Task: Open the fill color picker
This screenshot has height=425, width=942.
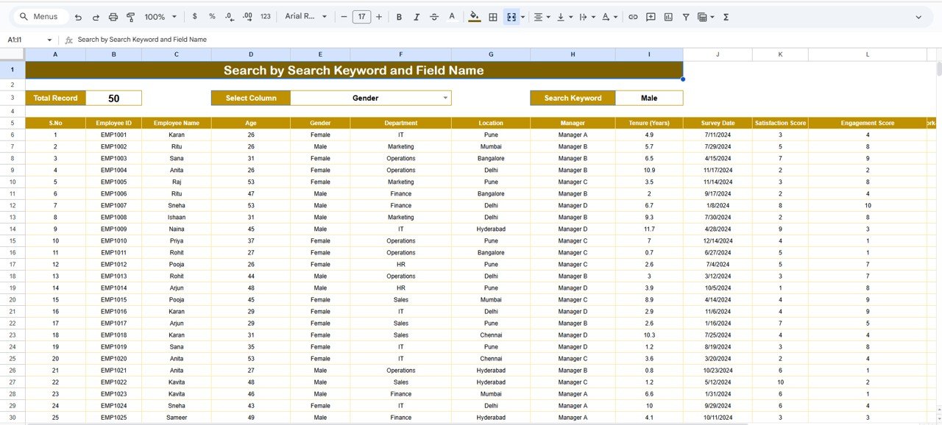Action: tap(474, 17)
